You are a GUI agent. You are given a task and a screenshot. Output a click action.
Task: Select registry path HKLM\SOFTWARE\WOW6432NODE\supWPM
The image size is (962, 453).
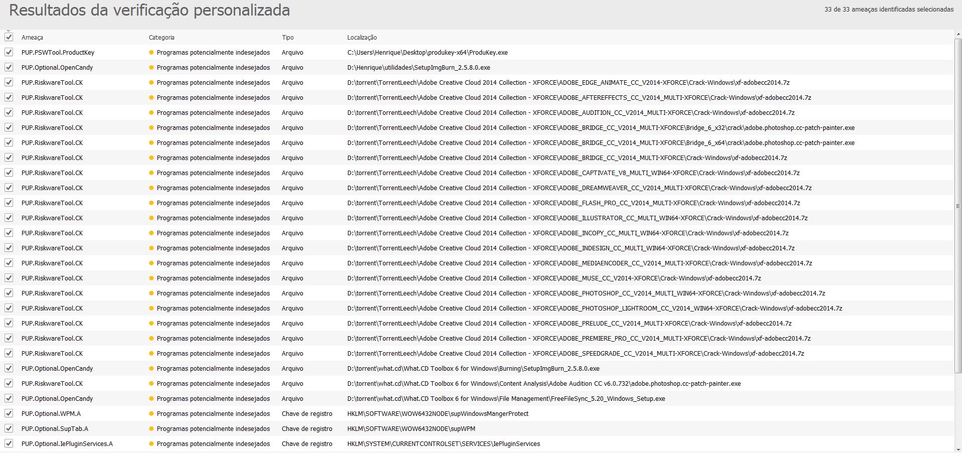pyautogui.click(x=411, y=429)
